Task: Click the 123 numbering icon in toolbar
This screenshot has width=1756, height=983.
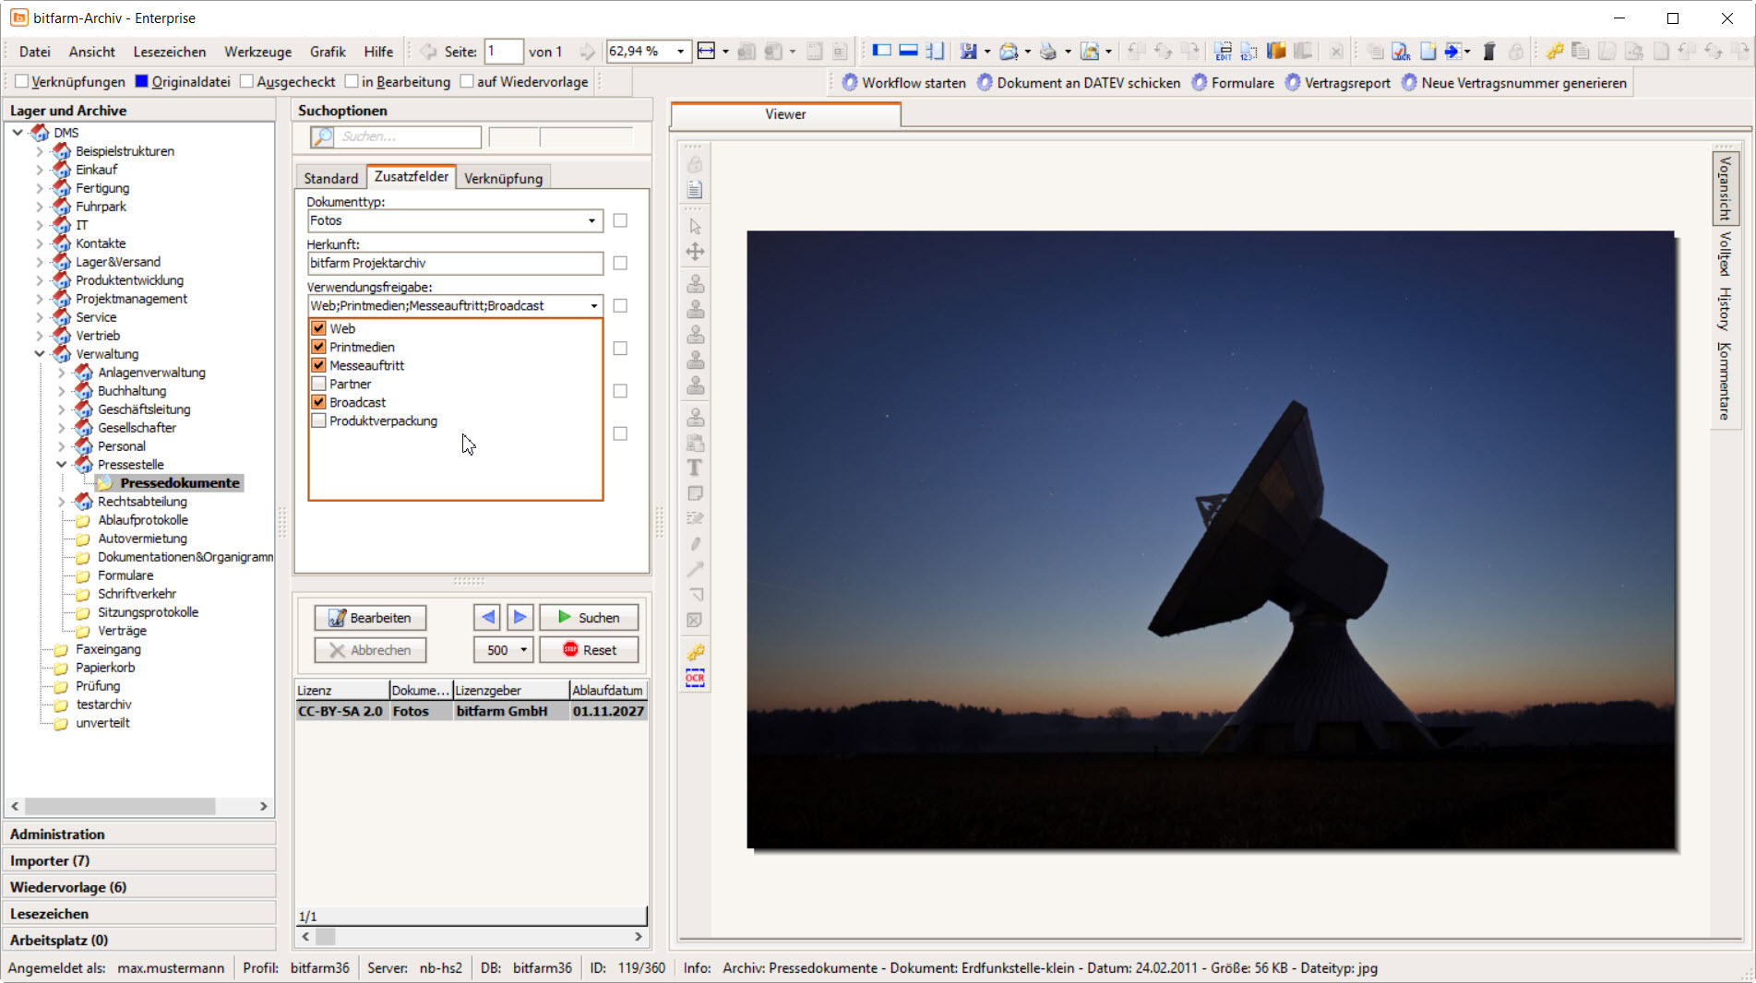Action: click(x=1248, y=52)
